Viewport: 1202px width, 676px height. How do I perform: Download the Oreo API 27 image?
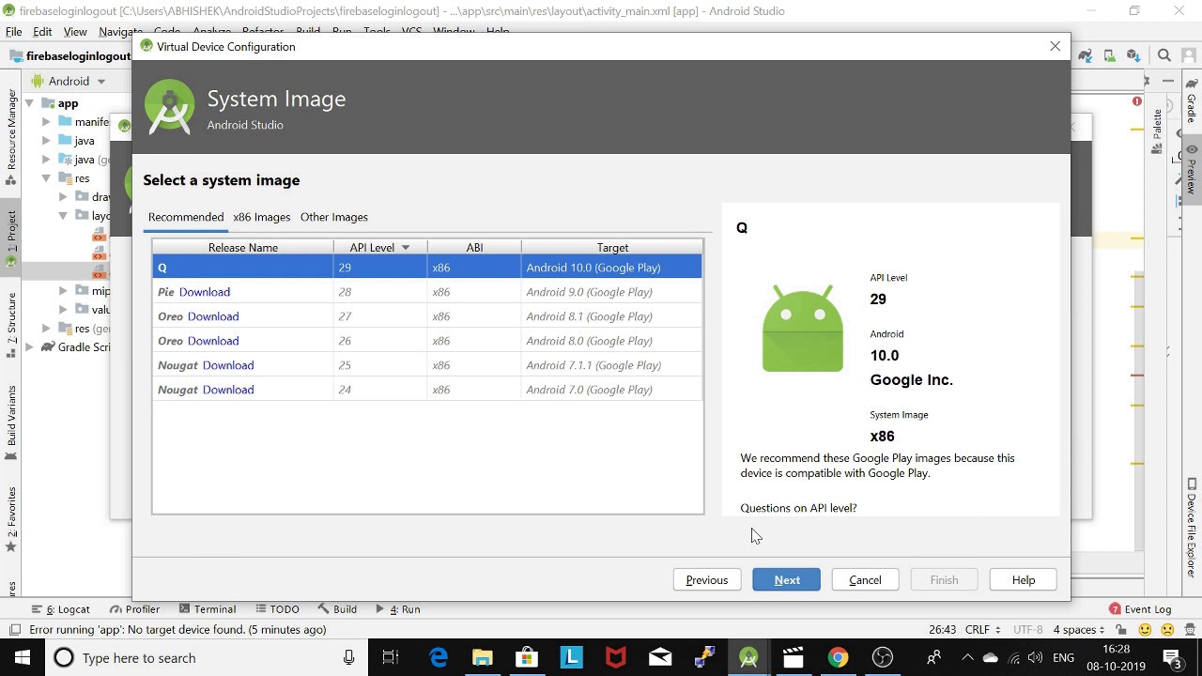[213, 316]
